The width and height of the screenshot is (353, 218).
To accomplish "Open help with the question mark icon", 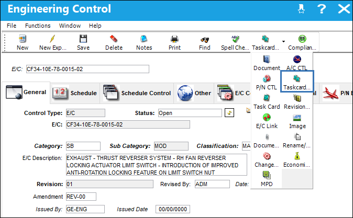I will (x=322, y=9).
